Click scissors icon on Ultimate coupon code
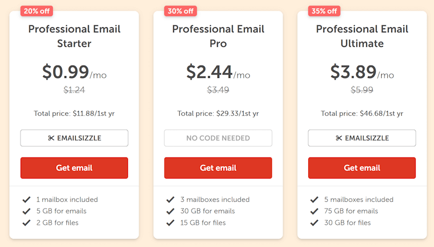Viewport: 434px width, 247px height. coord(339,138)
